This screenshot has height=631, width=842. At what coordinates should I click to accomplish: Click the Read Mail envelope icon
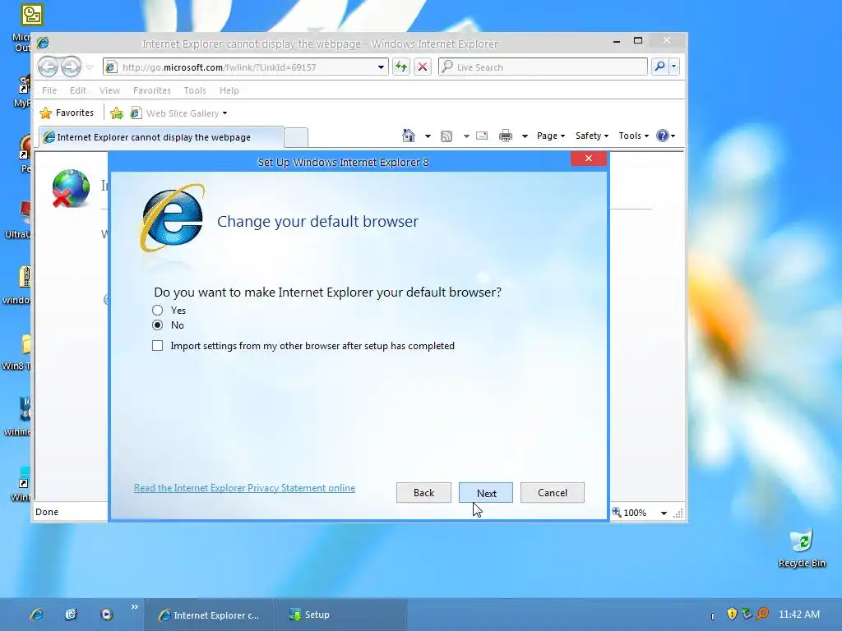click(482, 136)
